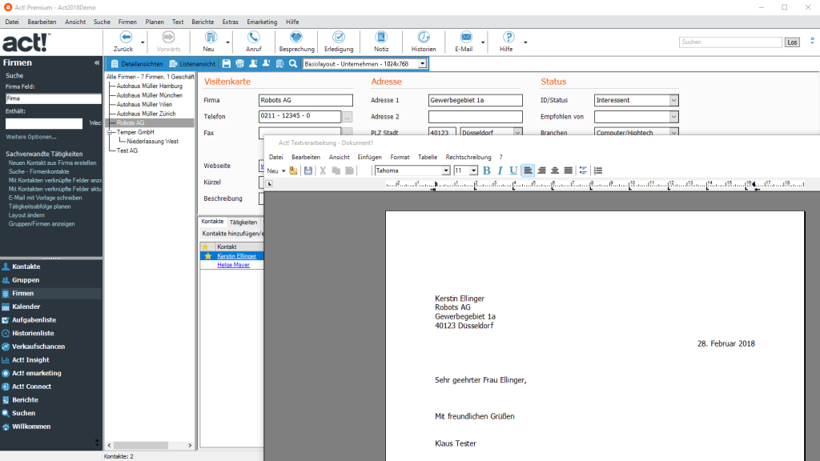820x461 pixels.
Task: Click the save diskette icon in the word processor
Action: pyautogui.click(x=310, y=170)
